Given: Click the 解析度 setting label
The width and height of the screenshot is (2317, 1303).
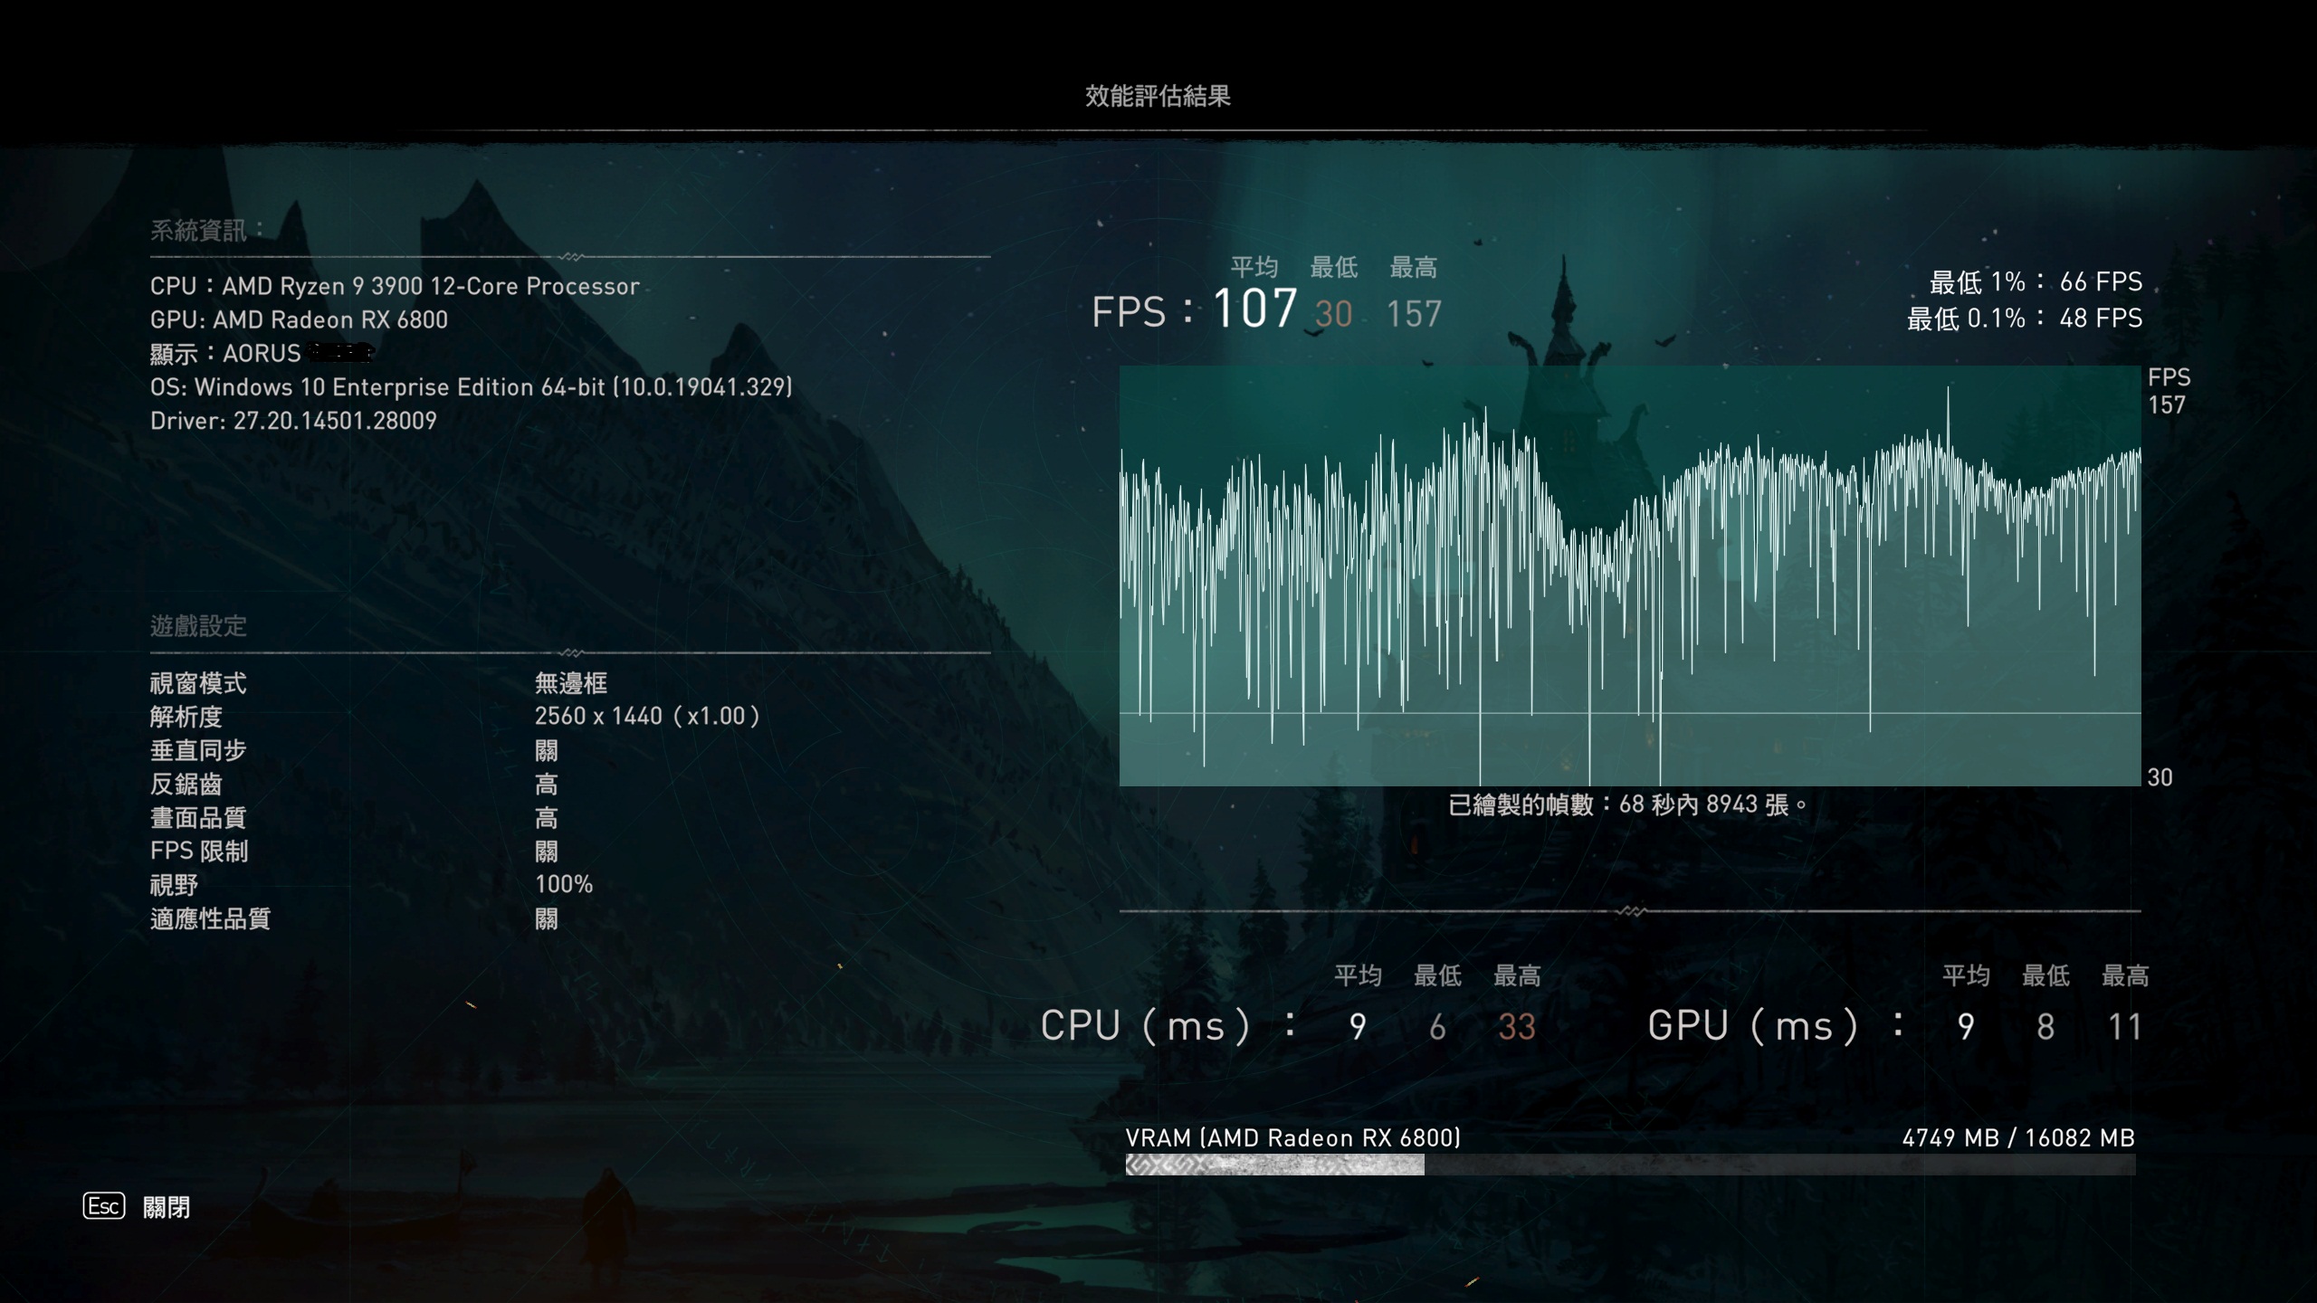Looking at the screenshot, I should click(186, 717).
